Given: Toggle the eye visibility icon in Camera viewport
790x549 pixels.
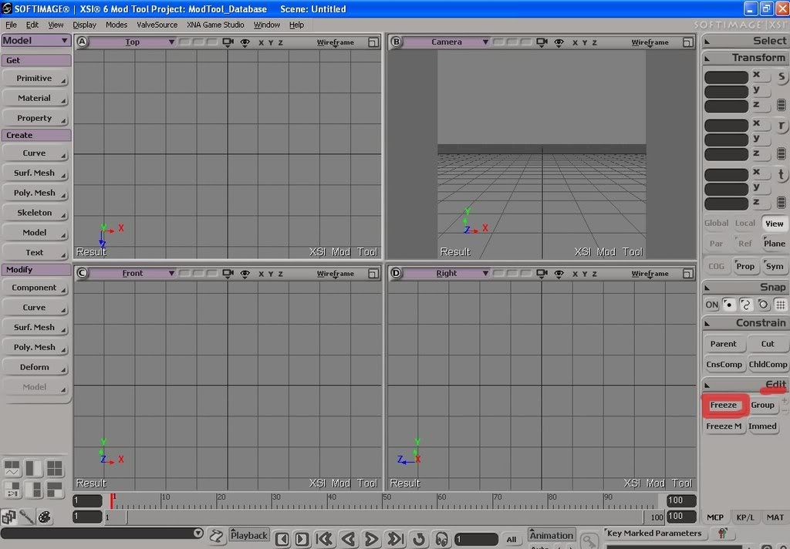Looking at the screenshot, I should pos(559,42).
